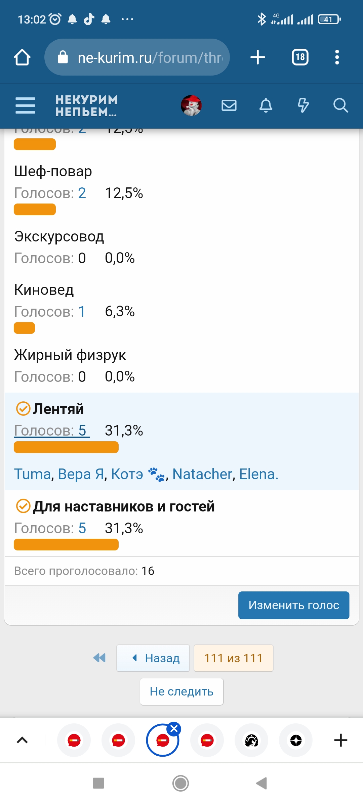Open Natacher's profile link
Viewport: 363px width, 806px height.
pos(202,474)
